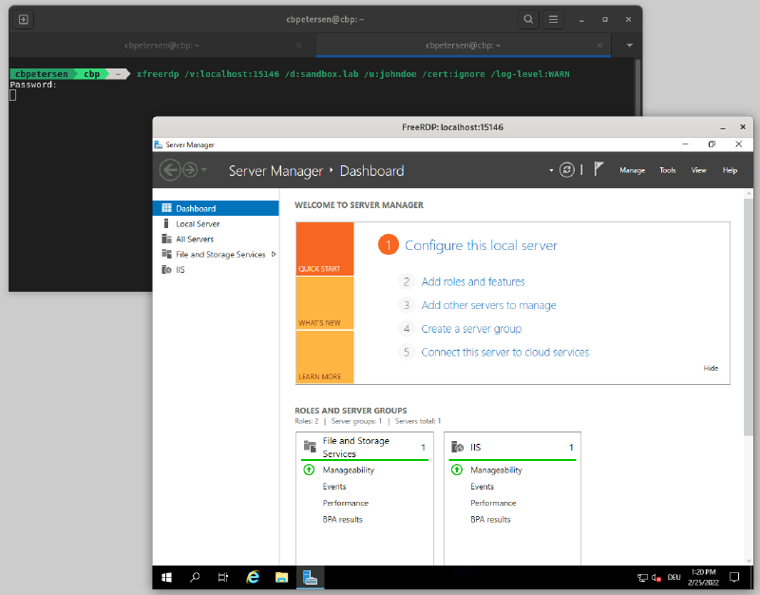Click the Server Manager refresh icon

tap(567, 170)
